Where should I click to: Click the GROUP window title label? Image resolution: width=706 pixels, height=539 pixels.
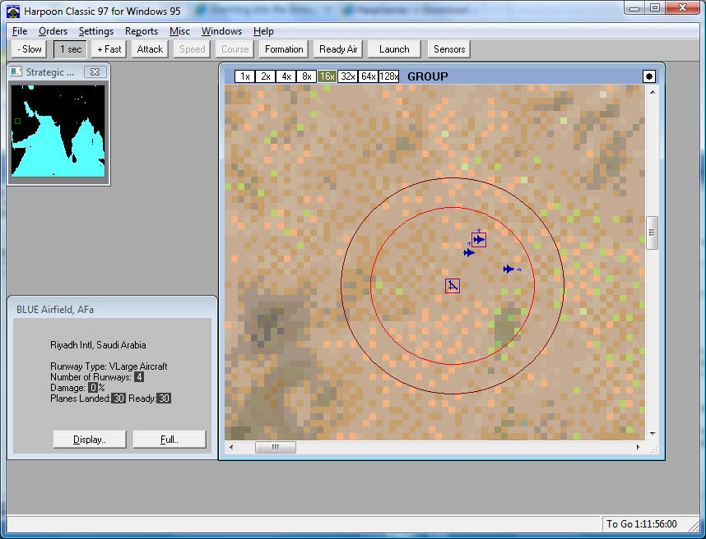click(428, 76)
